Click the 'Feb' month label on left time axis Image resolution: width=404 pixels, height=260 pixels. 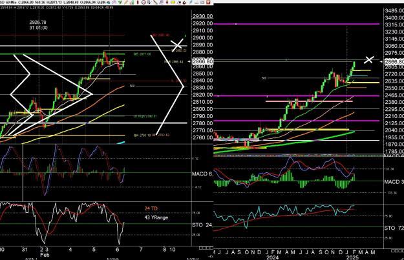pyautogui.click(x=45, y=255)
